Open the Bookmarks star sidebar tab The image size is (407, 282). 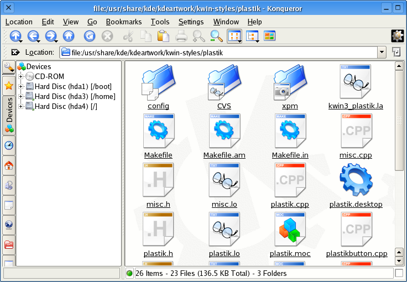tap(9, 85)
